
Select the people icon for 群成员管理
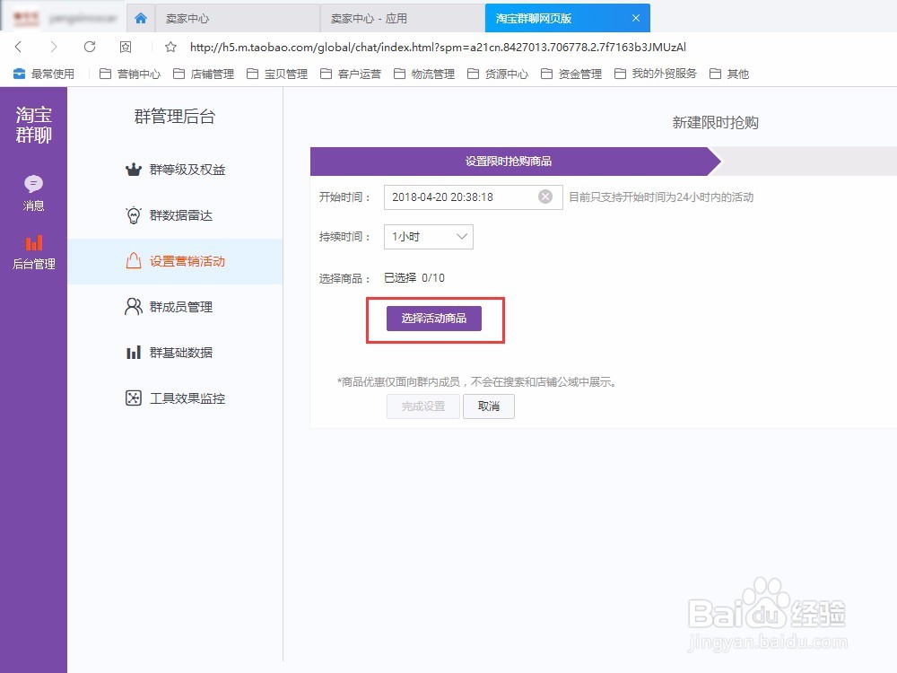[133, 306]
